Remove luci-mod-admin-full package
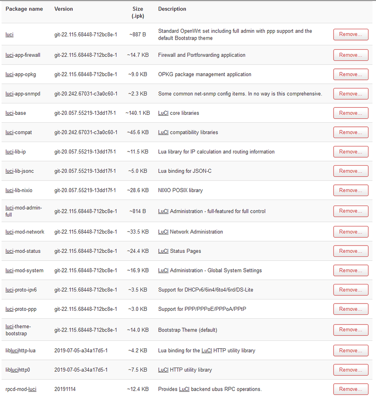 [x=351, y=211]
